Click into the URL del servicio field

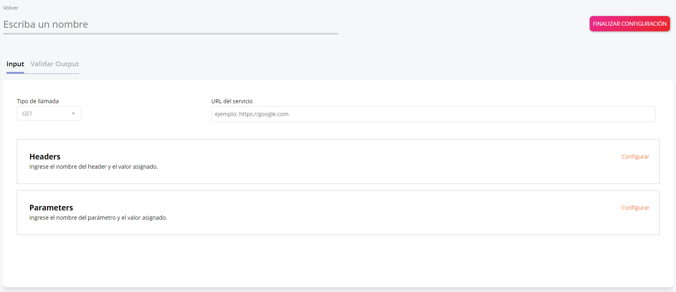(x=433, y=114)
